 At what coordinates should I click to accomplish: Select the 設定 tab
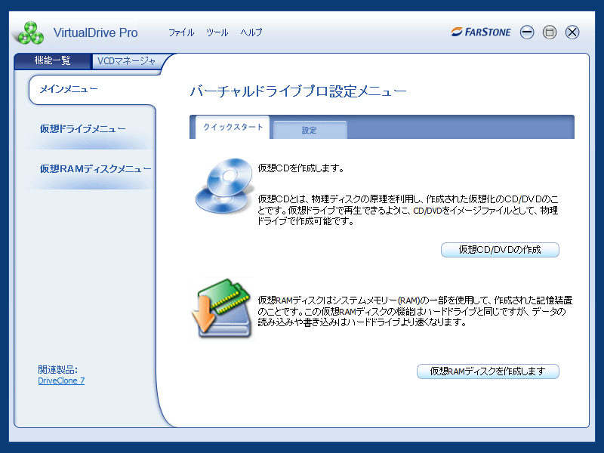310,130
